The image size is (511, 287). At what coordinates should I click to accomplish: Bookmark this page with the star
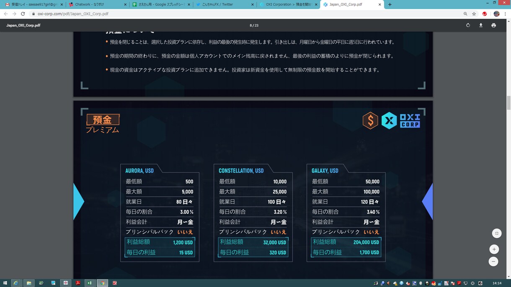point(474,14)
